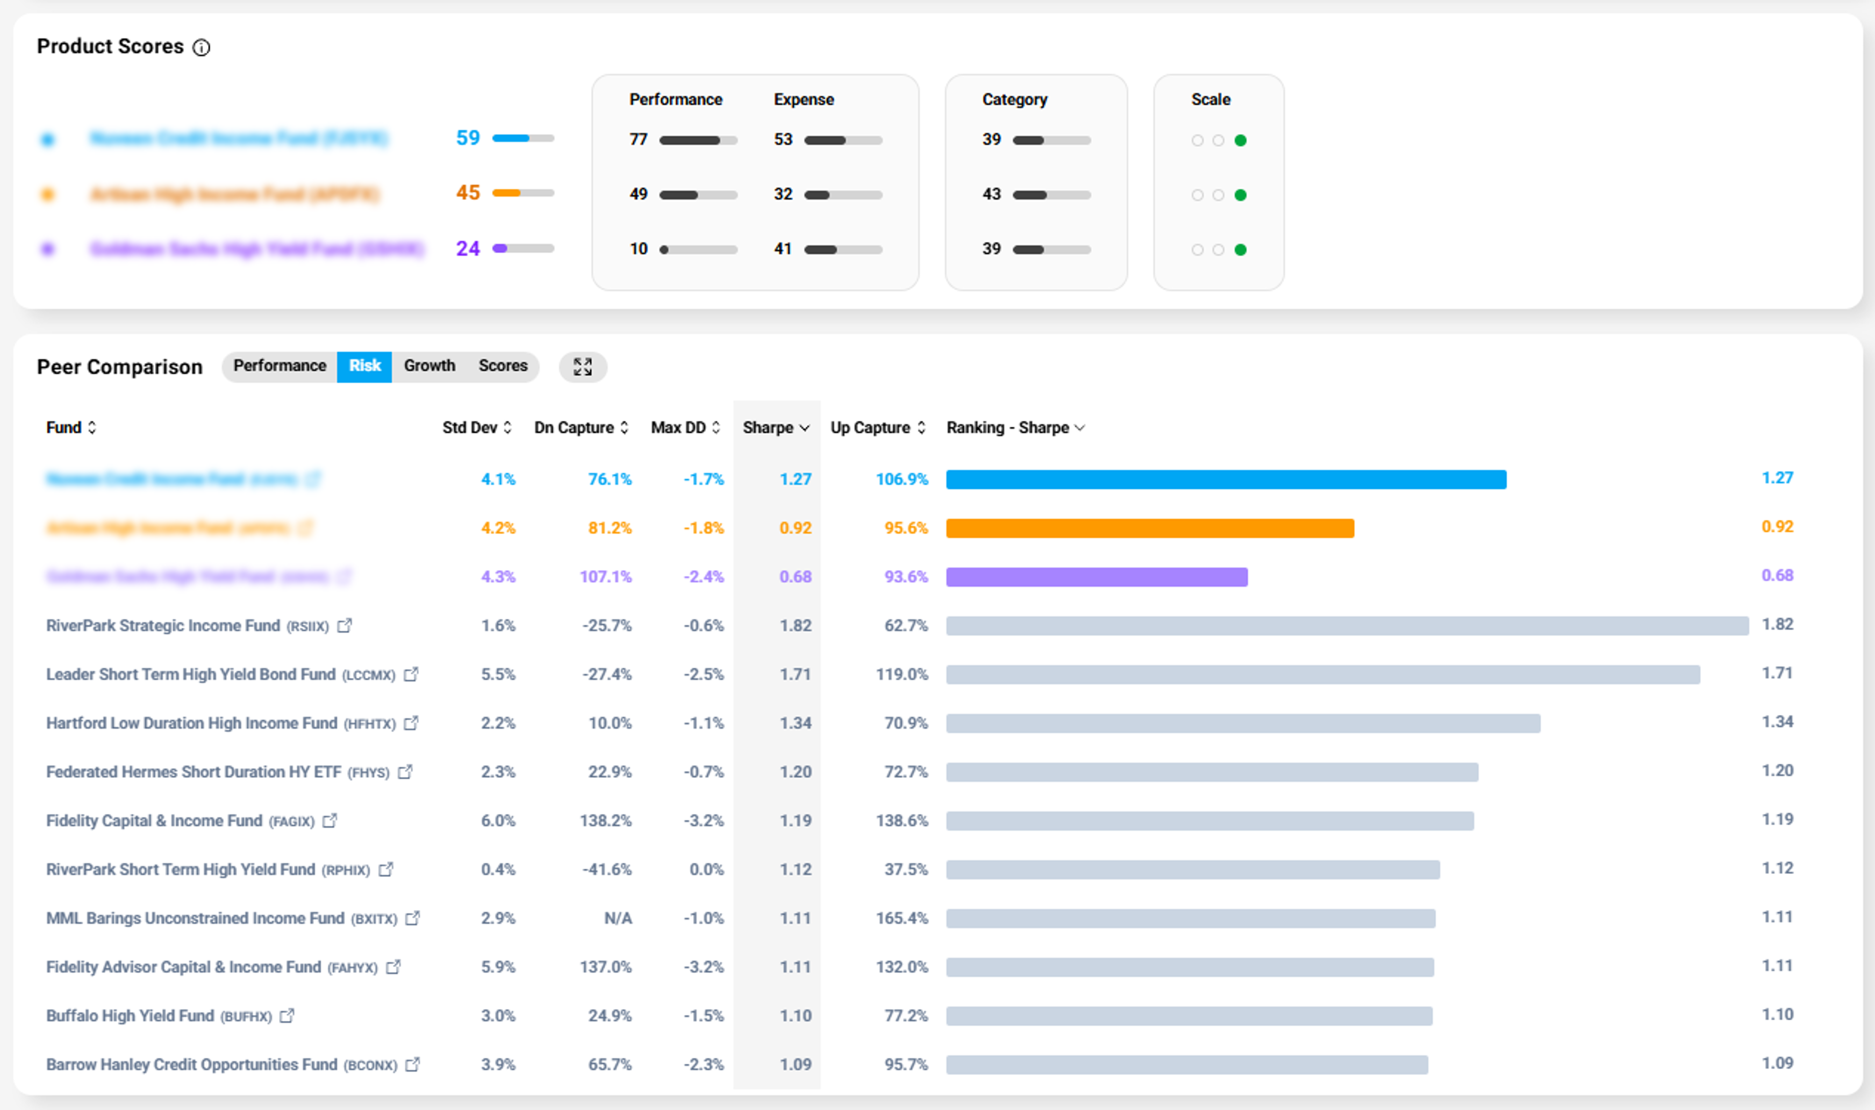The image size is (1875, 1110).
Task: Open RiverPark Short Term High Yield Fund link
Action: coord(208,869)
